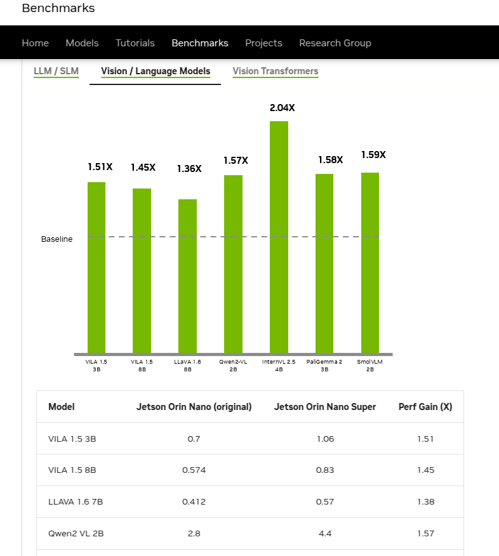Click InternVL 2.5 4B axis label
The image size is (499, 556).
(279, 365)
